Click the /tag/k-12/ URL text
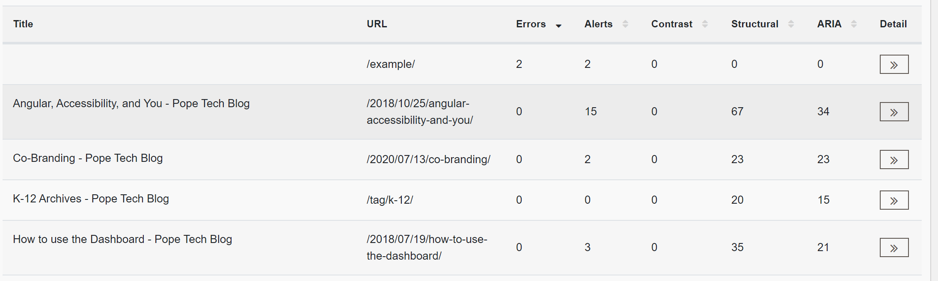Image resolution: width=938 pixels, height=281 pixels. (389, 200)
